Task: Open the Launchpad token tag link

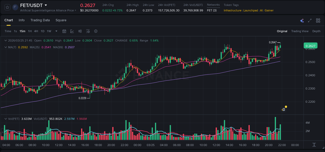Action: 251,10
